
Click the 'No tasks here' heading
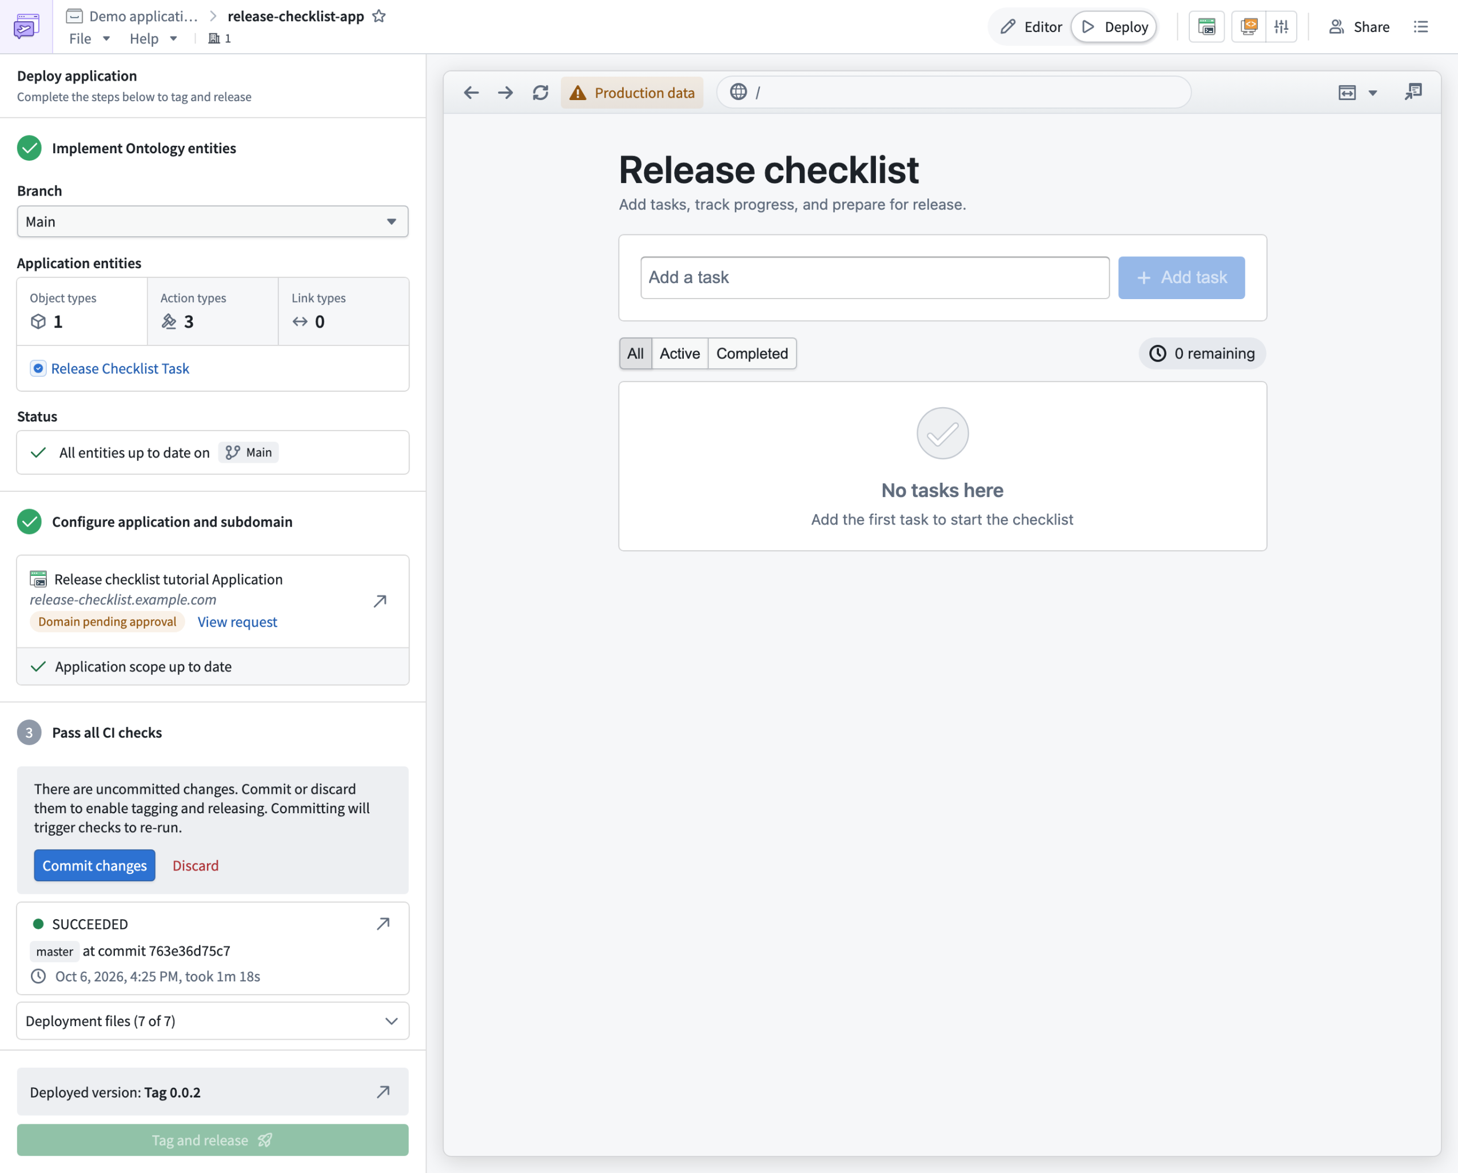coord(942,490)
